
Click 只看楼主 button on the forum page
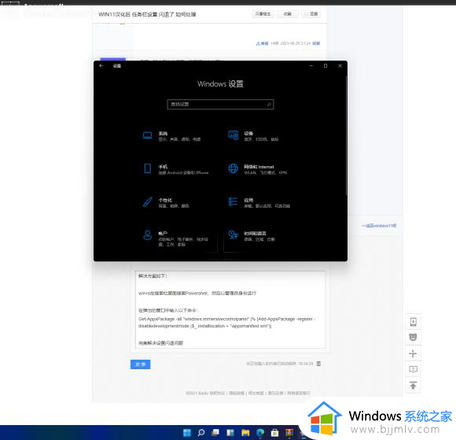point(263,14)
